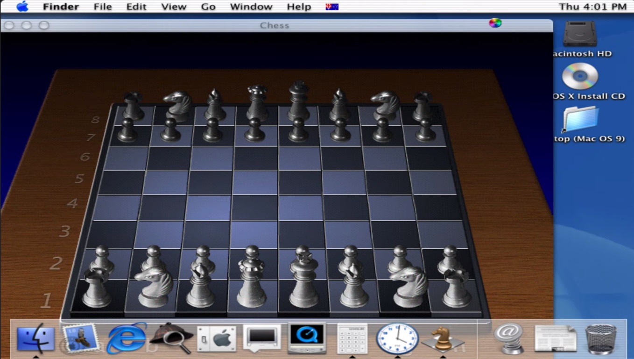Pick the black pawn on h7
This screenshot has height=359, width=634.
point(425,129)
